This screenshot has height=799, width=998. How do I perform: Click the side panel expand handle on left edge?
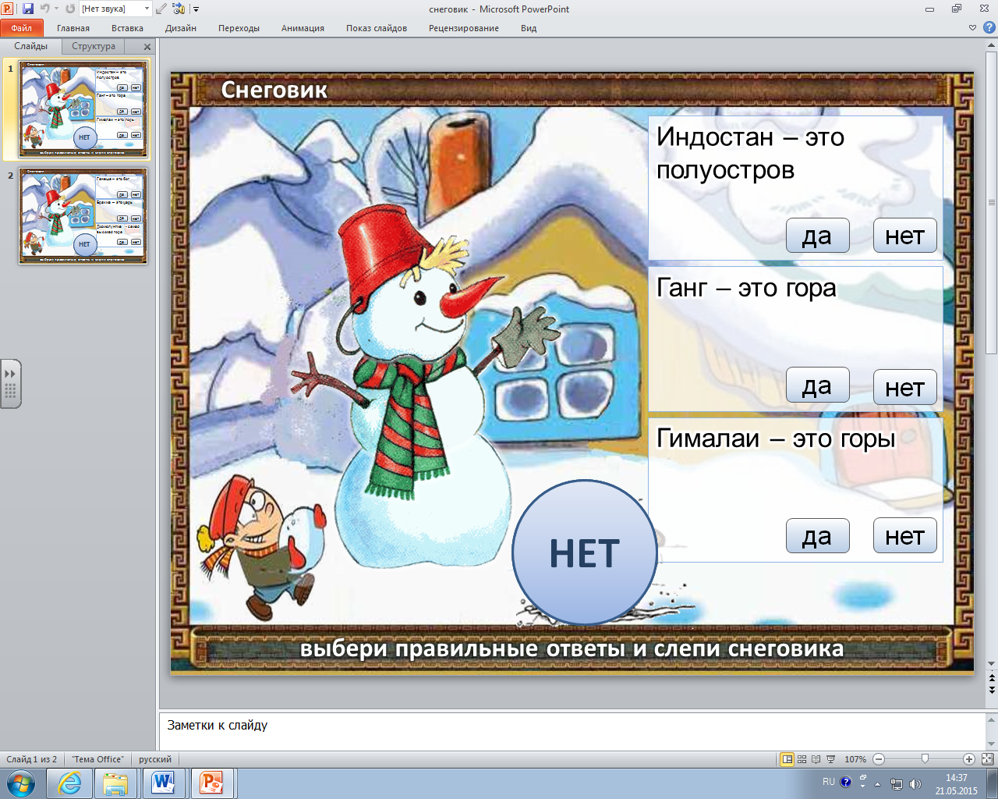10,383
